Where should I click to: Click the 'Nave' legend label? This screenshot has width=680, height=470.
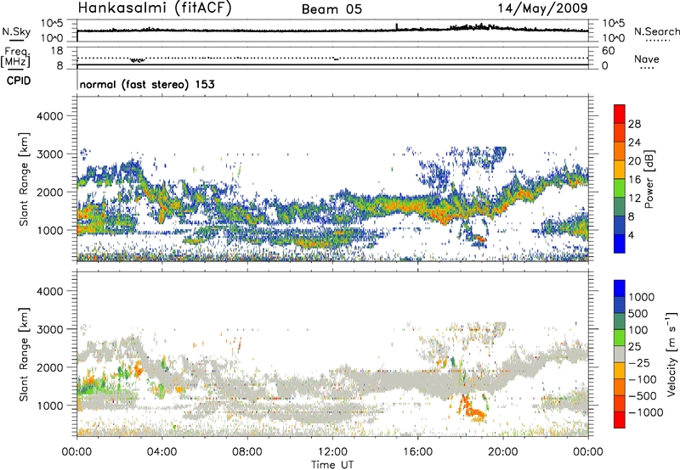(x=647, y=59)
